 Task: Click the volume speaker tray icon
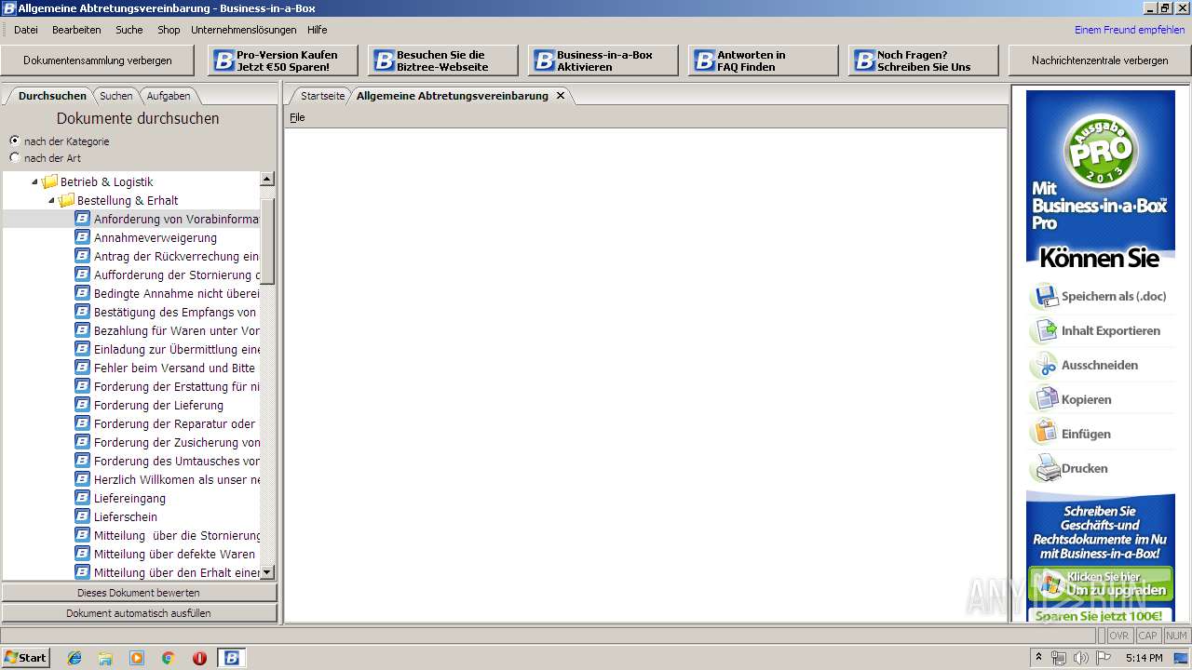pyautogui.click(x=1080, y=658)
